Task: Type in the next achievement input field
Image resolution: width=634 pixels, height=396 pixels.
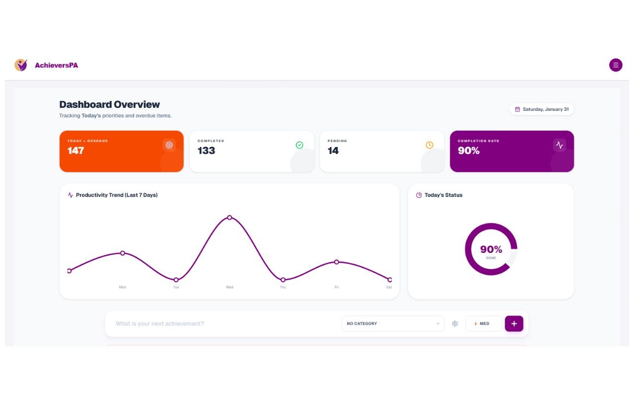Action: tap(223, 324)
